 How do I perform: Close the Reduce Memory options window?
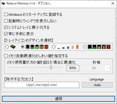(x=113, y=3)
